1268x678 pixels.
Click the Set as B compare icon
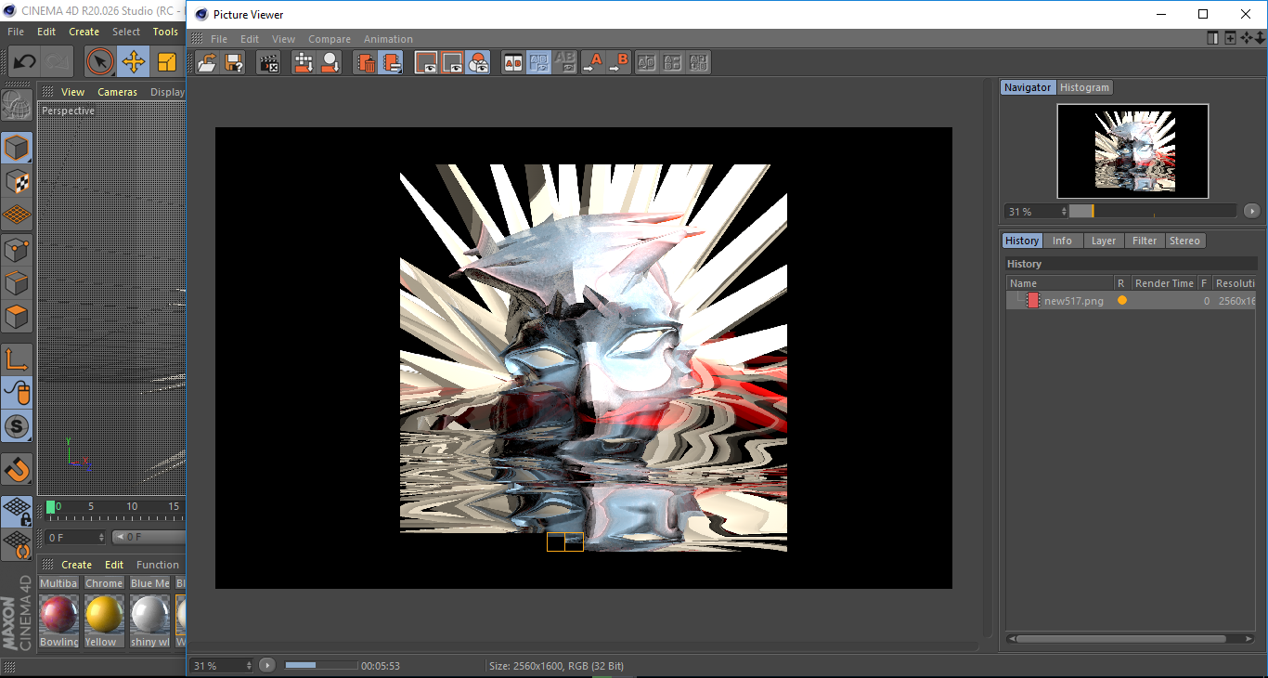618,63
